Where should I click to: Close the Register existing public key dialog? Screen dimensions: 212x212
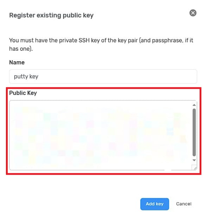pos(193,13)
